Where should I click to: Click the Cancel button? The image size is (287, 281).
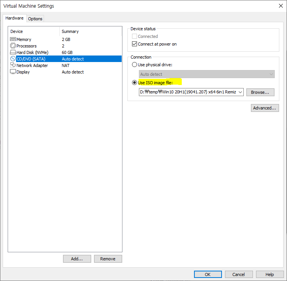[239, 274]
